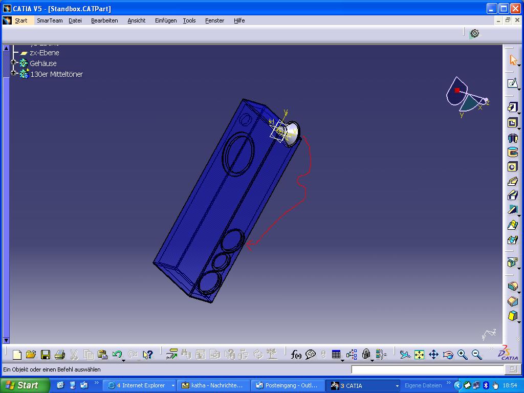Select the Pocket tool
The width and height of the screenshot is (524, 393).
(x=513, y=122)
